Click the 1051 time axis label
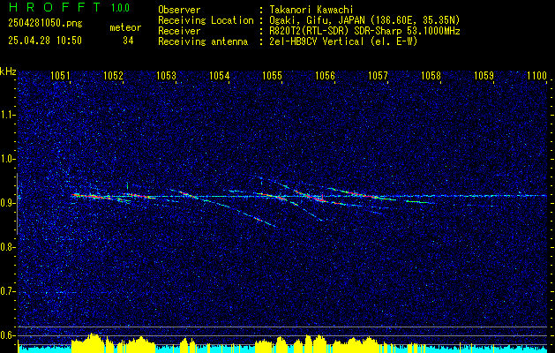Screen dimensions: 555x353 pyautogui.click(x=60, y=75)
